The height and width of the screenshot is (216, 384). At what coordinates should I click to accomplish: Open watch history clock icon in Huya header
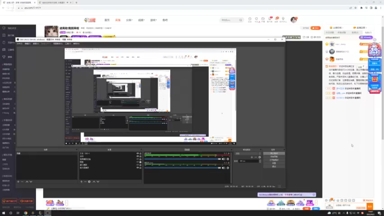pyautogui.click(x=250, y=19)
